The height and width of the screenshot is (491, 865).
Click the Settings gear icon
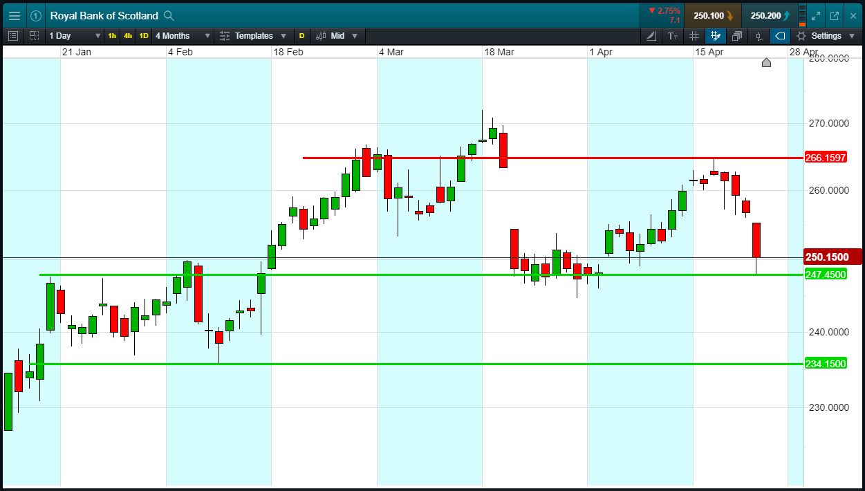click(801, 36)
